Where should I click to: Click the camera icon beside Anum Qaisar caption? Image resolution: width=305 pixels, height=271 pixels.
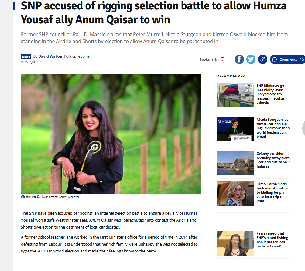pos(23,197)
